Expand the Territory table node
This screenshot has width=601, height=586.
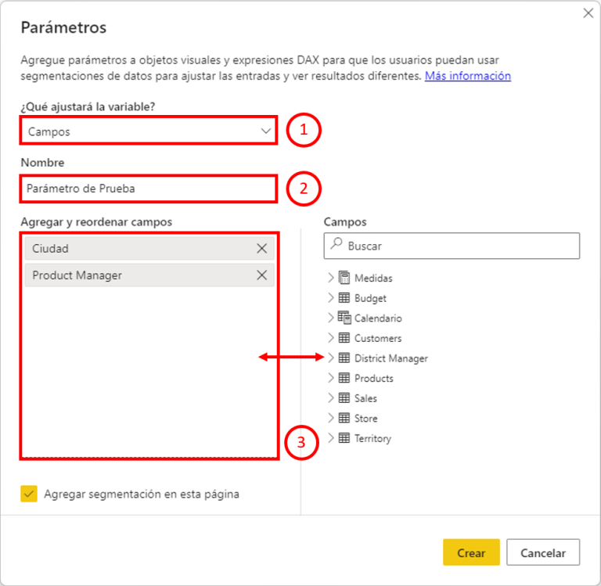331,437
